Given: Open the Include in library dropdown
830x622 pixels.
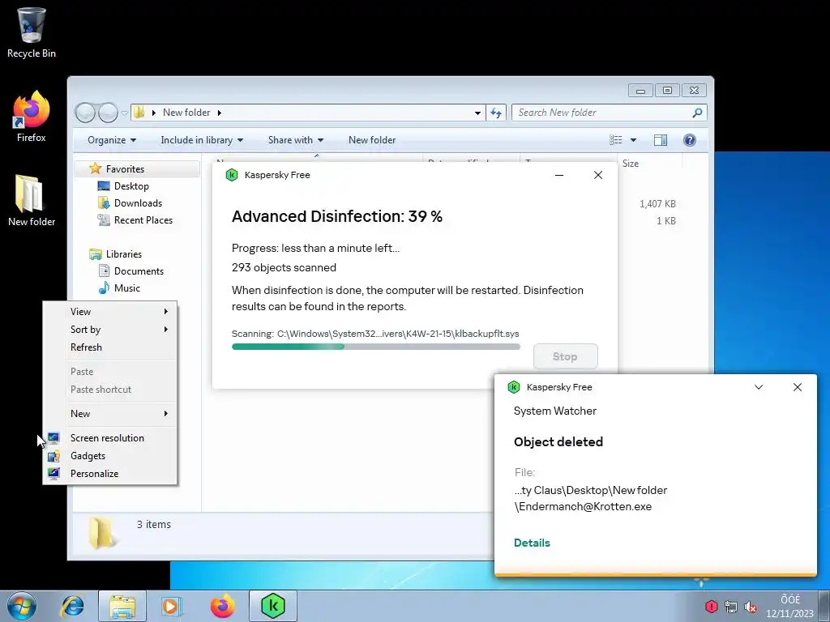Looking at the screenshot, I should (202, 140).
